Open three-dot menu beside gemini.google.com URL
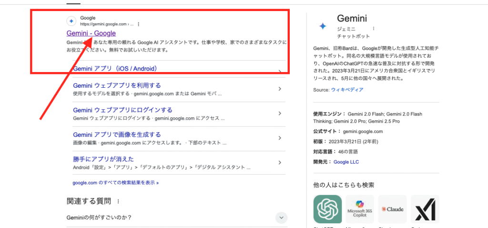The image size is (488, 228). (139, 24)
